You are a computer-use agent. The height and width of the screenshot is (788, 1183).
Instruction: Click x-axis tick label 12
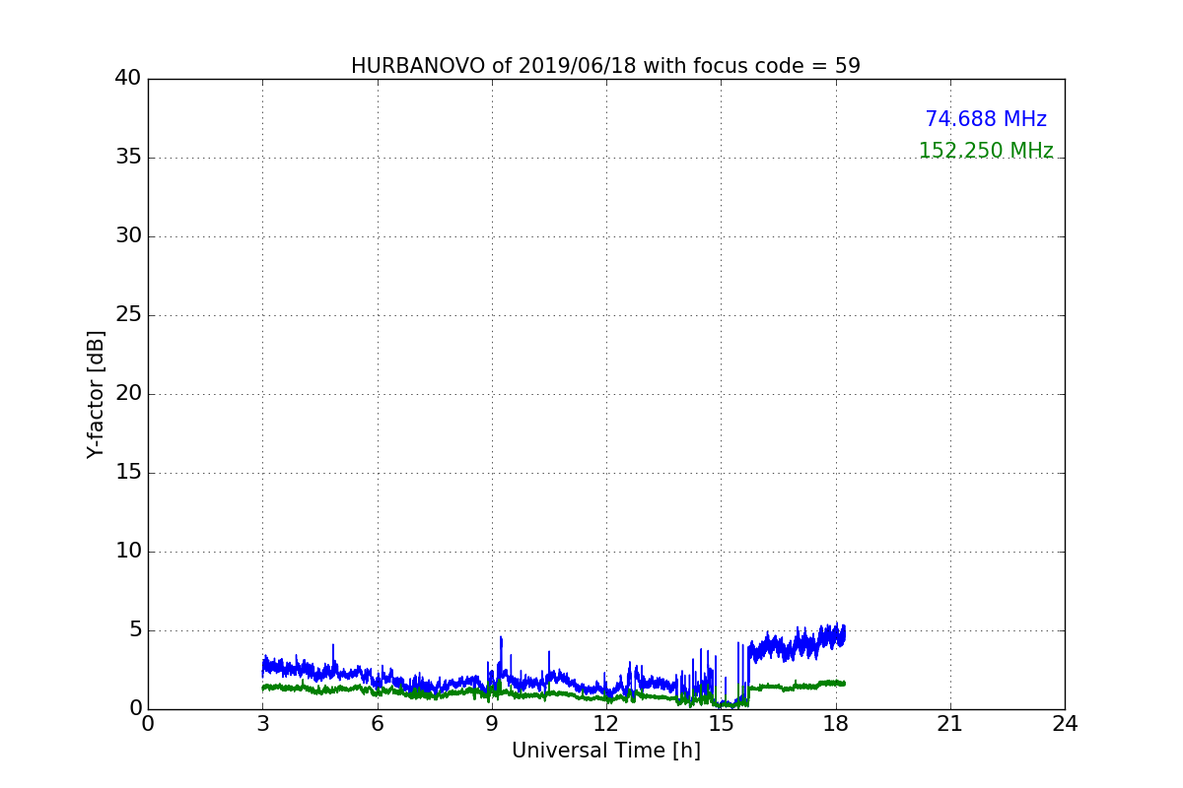click(x=606, y=724)
